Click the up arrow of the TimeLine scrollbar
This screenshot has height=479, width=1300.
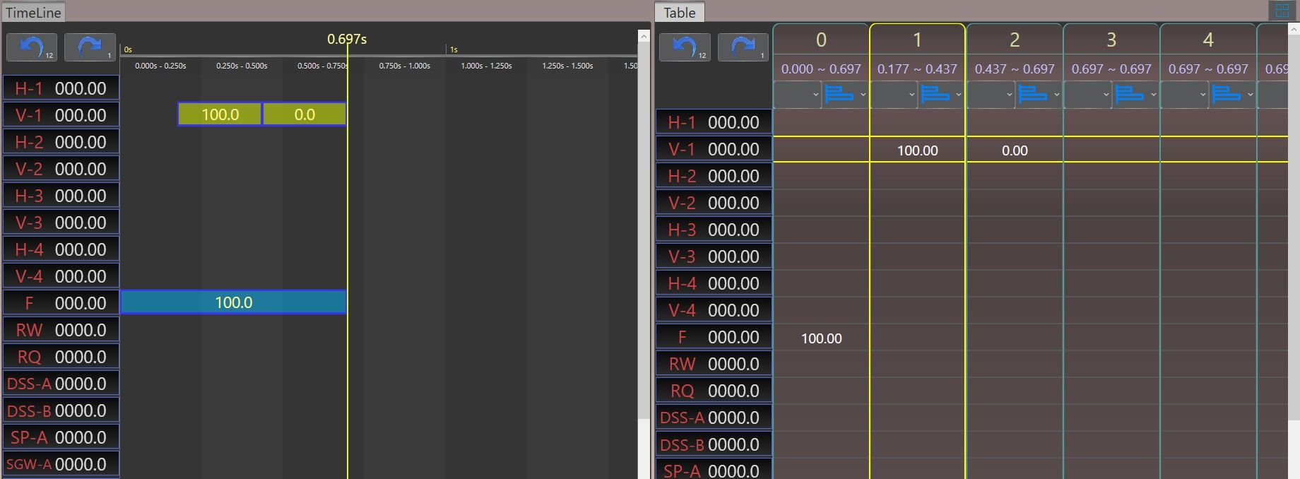click(644, 36)
